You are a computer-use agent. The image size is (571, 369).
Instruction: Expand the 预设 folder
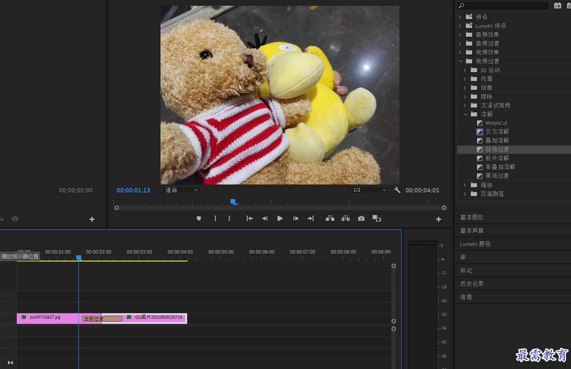(460, 17)
